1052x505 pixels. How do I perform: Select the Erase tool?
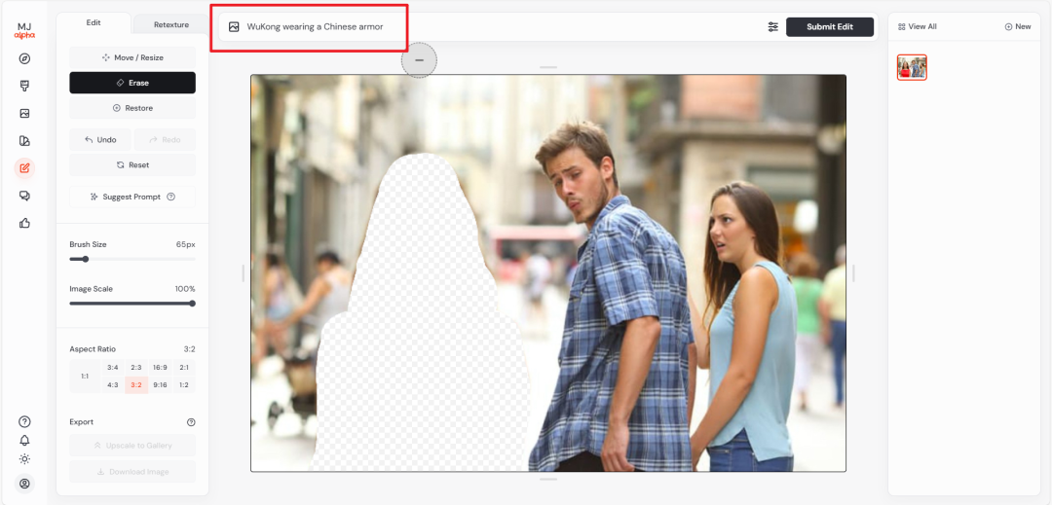(x=132, y=83)
